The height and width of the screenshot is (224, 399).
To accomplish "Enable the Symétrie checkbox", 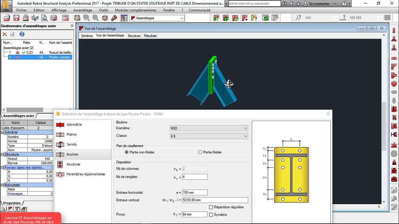I will [x=211, y=215].
